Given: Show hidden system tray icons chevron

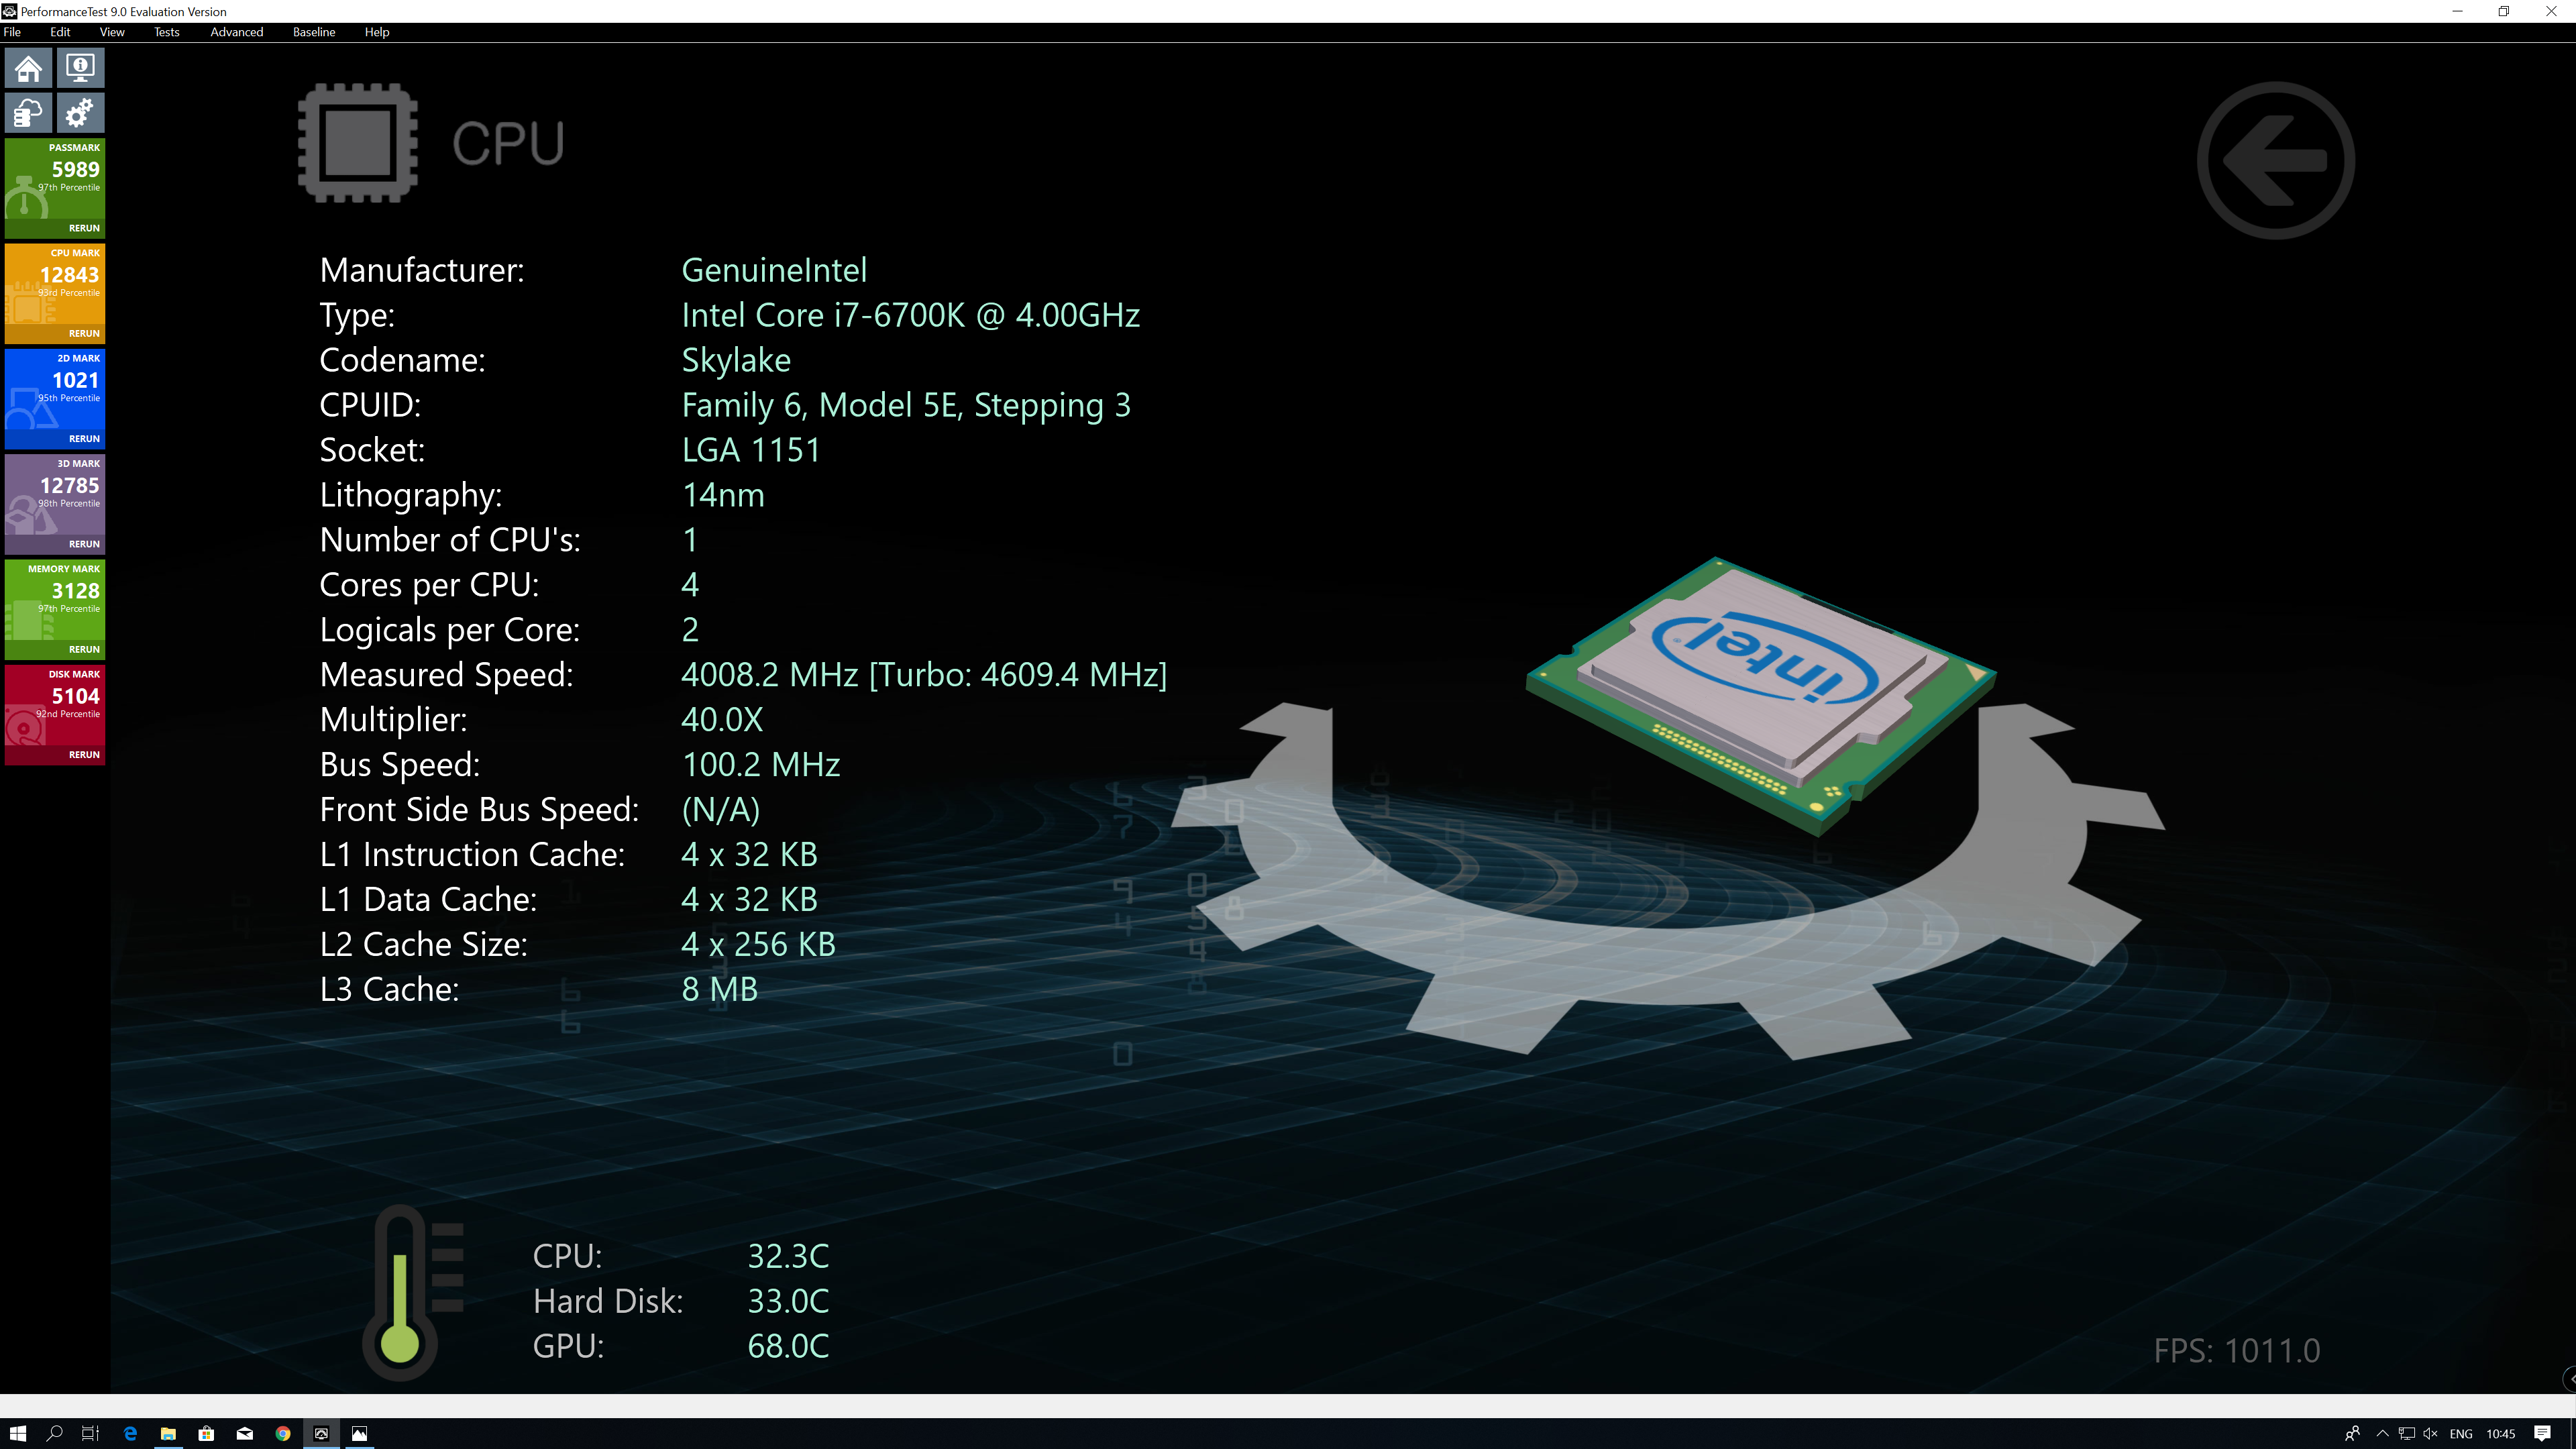Looking at the screenshot, I should (2383, 1433).
